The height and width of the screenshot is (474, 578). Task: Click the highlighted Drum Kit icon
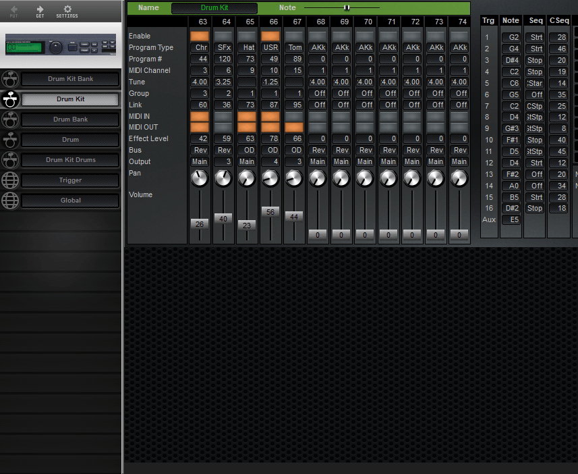click(x=10, y=99)
